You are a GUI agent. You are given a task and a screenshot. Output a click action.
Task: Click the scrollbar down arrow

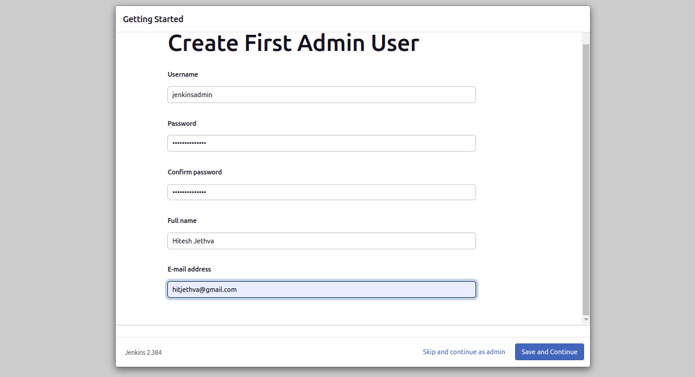click(586, 320)
